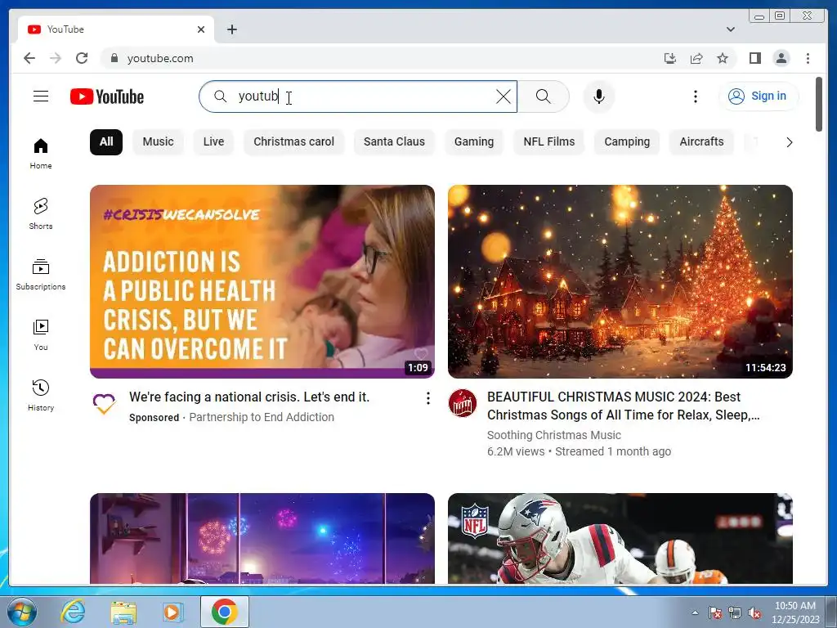Bookmark this page with the star icon

click(x=723, y=58)
